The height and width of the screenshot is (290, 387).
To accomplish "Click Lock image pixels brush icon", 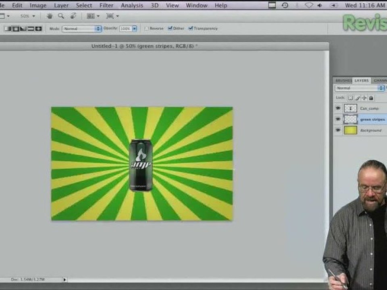I will 357,98.
